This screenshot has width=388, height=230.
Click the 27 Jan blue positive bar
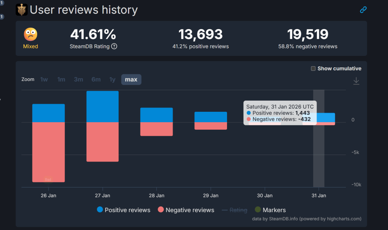tap(102, 106)
